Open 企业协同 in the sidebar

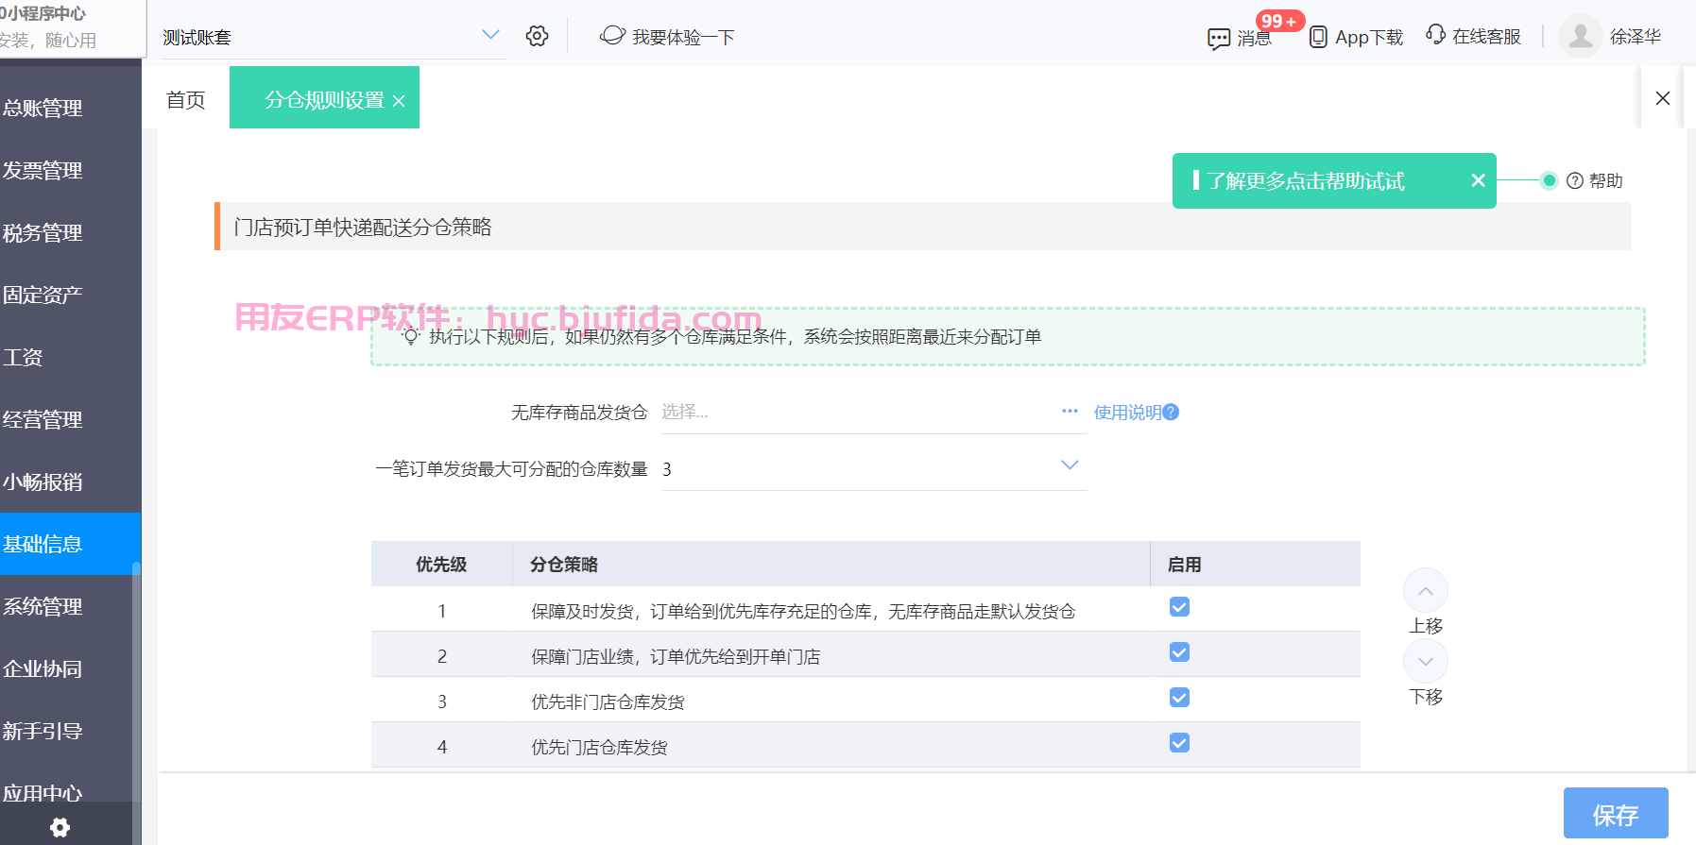click(x=71, y=668)
